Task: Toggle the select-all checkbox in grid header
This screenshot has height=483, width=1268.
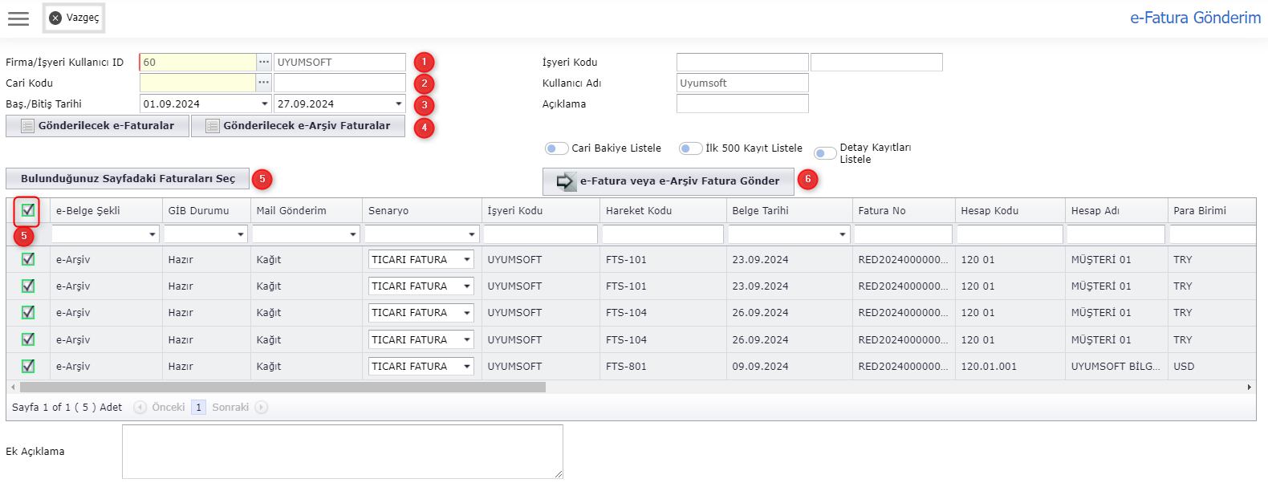Action: 28,210
